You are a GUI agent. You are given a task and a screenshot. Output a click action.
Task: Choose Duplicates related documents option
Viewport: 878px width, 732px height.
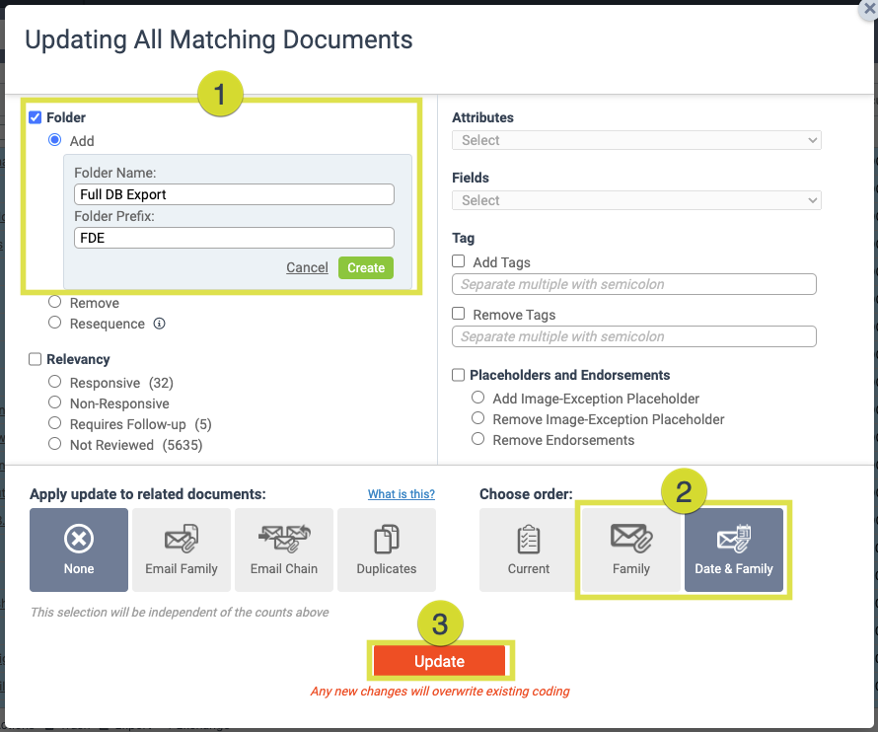(387, 549)
